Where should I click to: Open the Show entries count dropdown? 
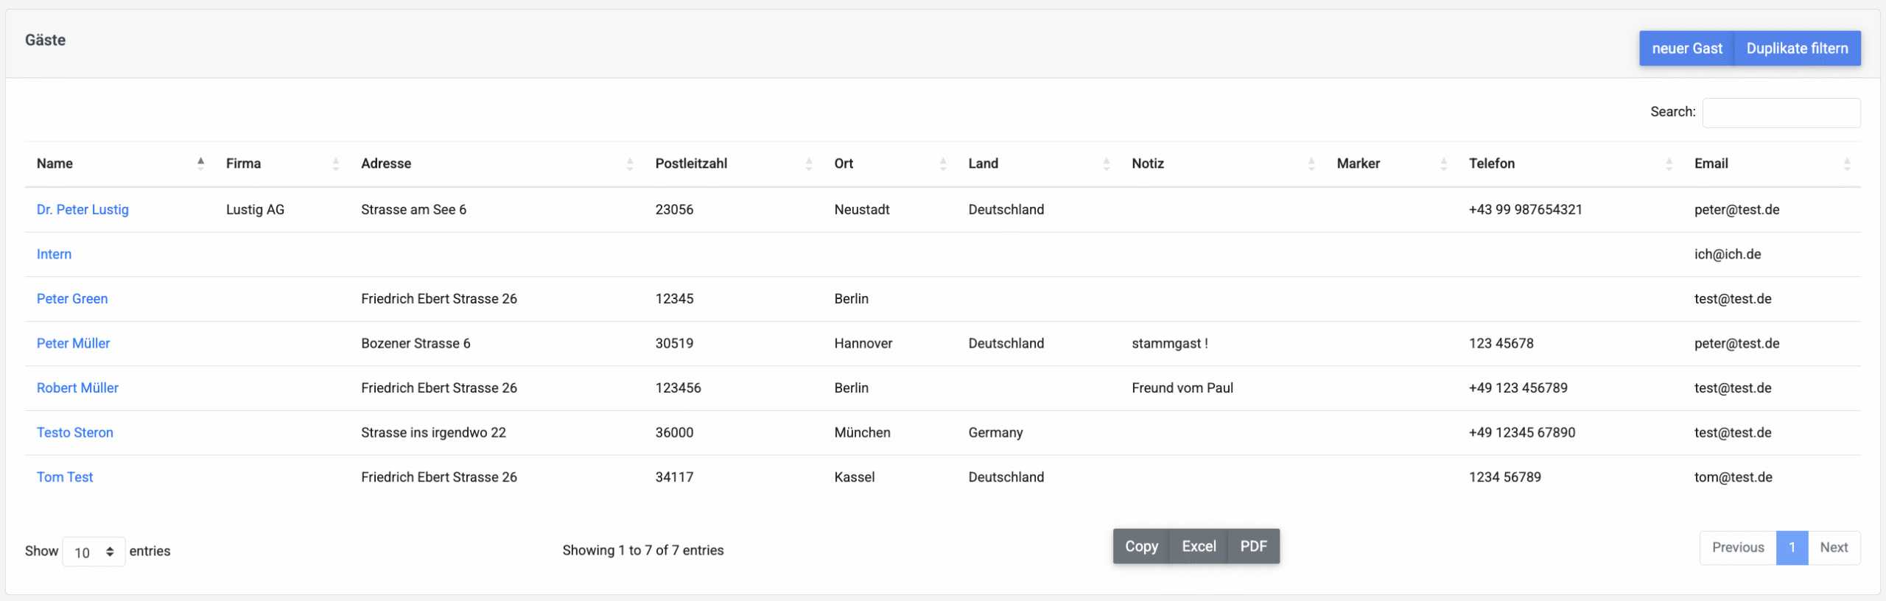pyautogui.click(x=94, y=552)
